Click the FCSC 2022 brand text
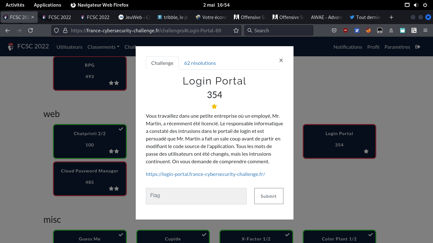The width and height of the screenshot is (433, 243). click(33, 47)
